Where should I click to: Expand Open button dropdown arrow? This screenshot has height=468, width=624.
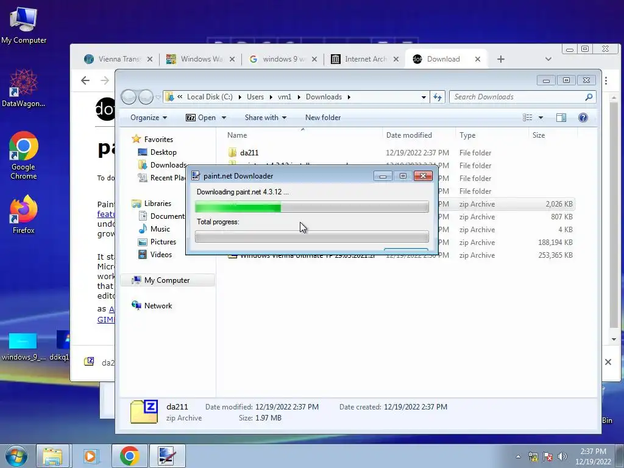(x=224, y=118)
